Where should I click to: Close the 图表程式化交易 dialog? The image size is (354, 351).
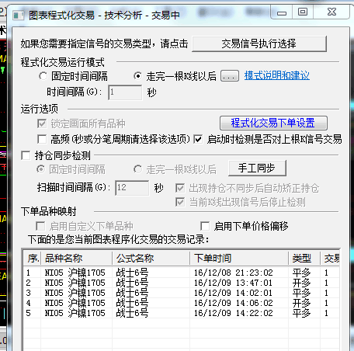[x=331, y=12]
